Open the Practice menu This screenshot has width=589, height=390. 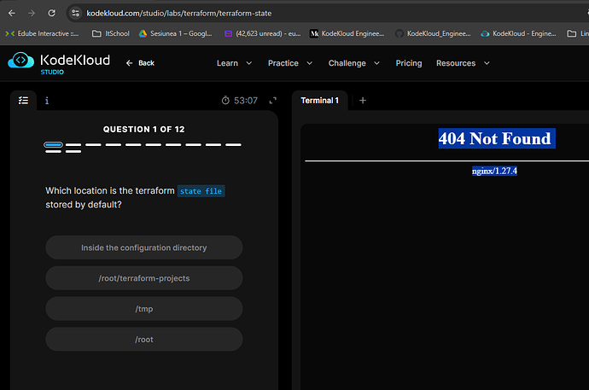[x=283, y=63]
